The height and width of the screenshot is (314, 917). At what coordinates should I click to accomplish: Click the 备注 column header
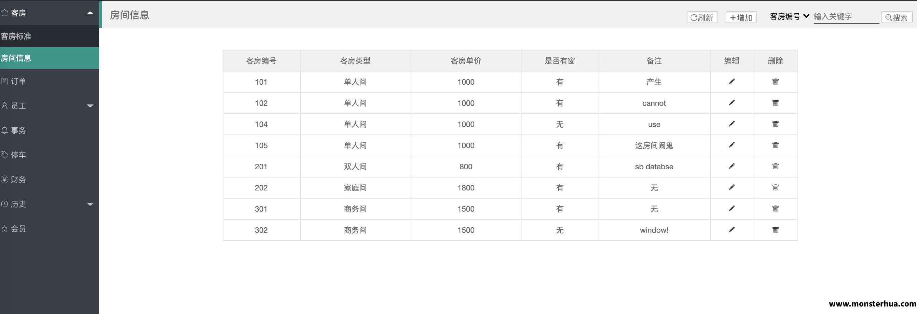(x=654, y=61)
